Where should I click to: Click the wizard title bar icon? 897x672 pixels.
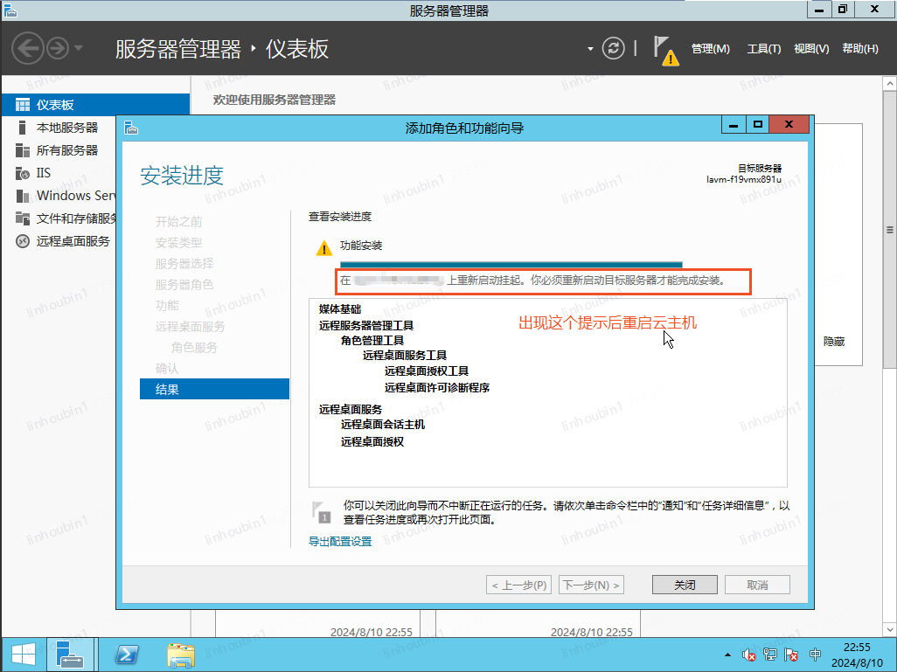(131, 127)
